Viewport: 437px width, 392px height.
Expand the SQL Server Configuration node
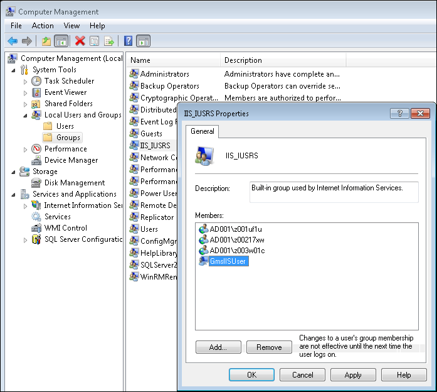[x=25, y=239]
